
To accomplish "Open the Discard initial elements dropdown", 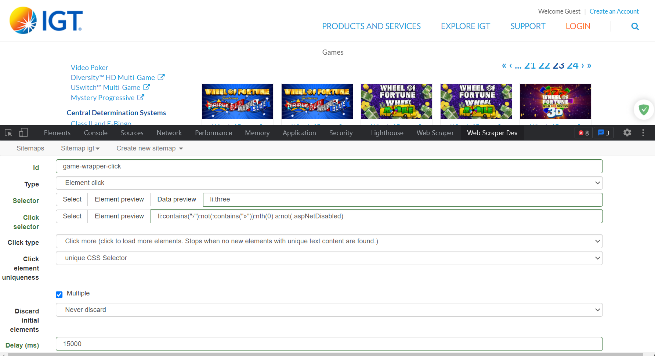I will tap(329, 310).
